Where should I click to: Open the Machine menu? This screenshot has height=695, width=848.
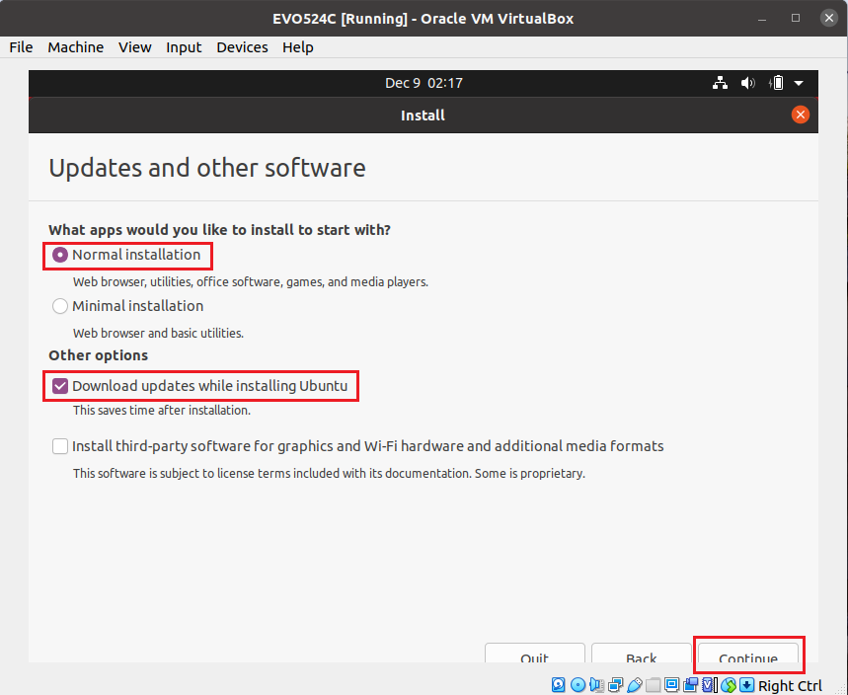[76, 47]
